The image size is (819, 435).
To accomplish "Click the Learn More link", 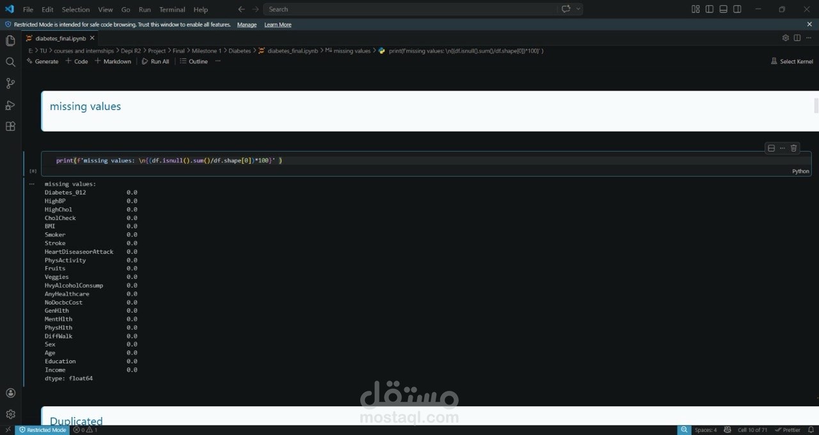I will (x=278, y=24).
